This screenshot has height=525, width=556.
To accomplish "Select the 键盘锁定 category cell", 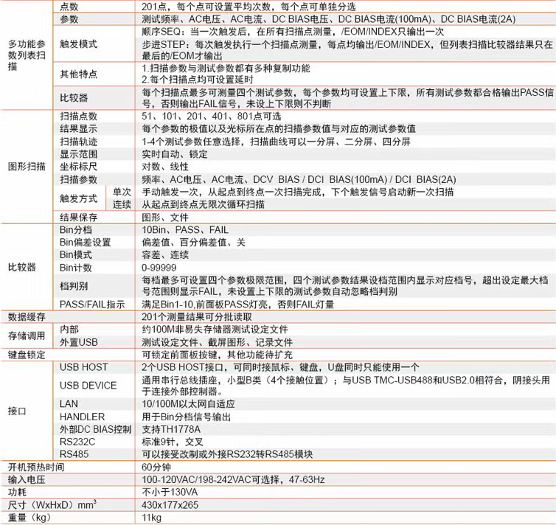I will pos(28,355).
